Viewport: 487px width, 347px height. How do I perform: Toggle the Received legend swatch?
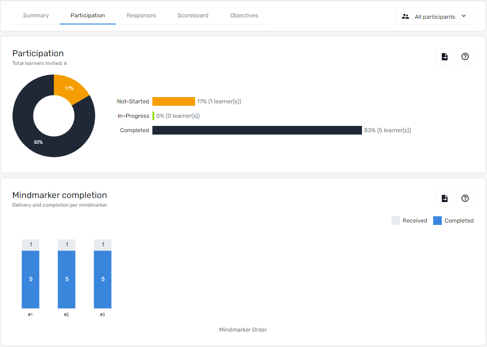click(x=395, y=221)
